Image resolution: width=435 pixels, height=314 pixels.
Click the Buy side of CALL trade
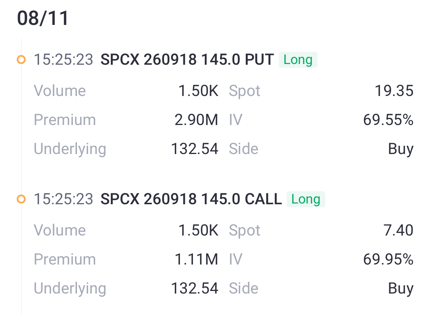(401, 288)
